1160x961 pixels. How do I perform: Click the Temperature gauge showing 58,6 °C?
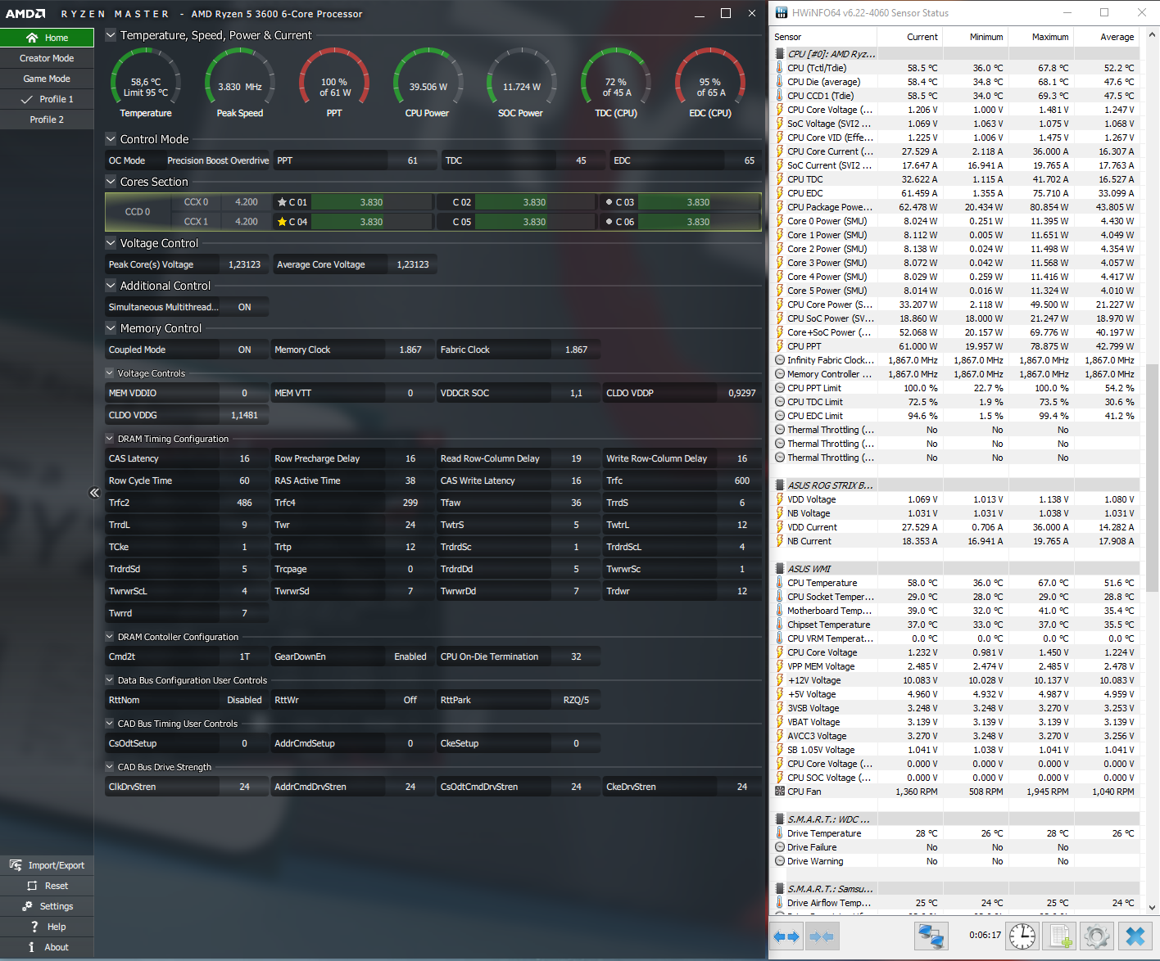point(146,83)
